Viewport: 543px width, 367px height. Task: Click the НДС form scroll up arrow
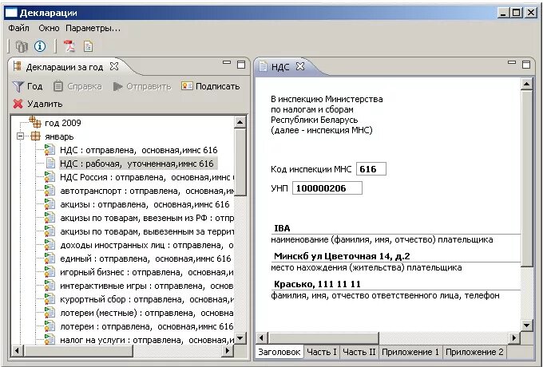(x=527, y=84)
